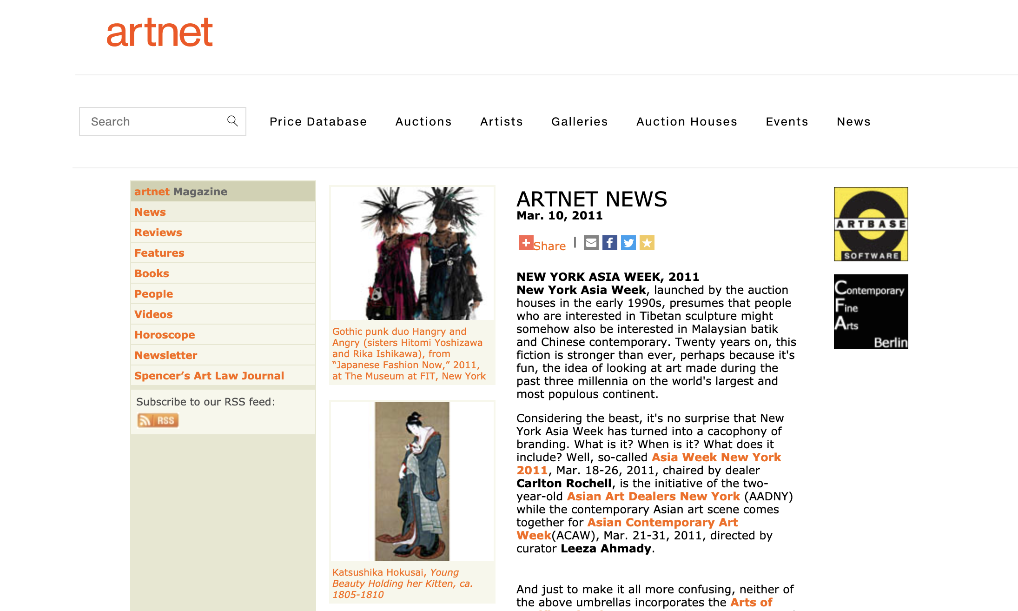Click the Artbase Software ad banner
The height and width of the screenshot is (611, 1018).
pos(871,224)
